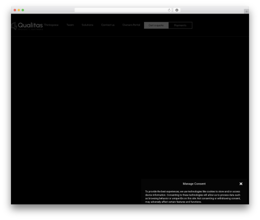Click the Payments button
Image resolution: width=260 pixels, height=220 pixels.
(x=180, y=25)
